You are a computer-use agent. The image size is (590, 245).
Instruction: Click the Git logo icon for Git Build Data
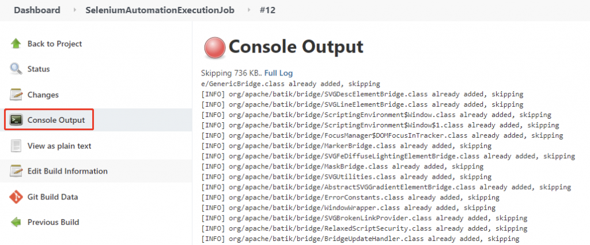16,197
